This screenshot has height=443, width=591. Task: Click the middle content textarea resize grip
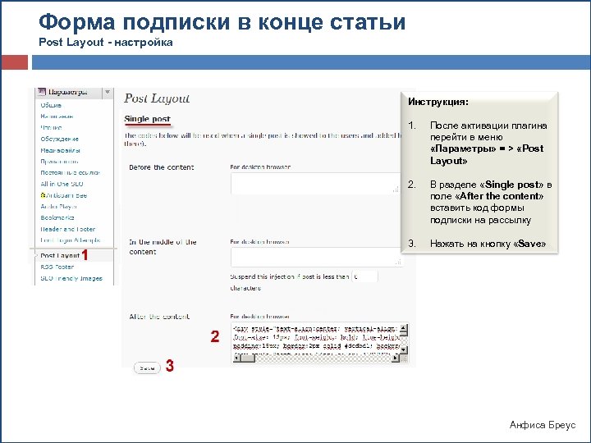pos(398,262)
